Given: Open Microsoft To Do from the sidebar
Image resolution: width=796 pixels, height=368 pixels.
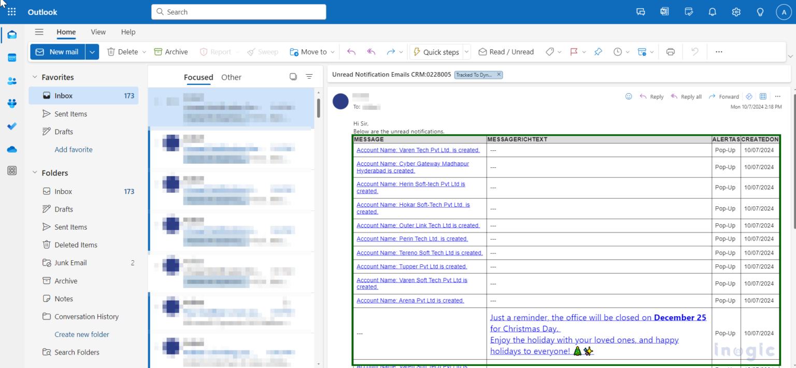Looking at the screenshot, I should 12,126.
